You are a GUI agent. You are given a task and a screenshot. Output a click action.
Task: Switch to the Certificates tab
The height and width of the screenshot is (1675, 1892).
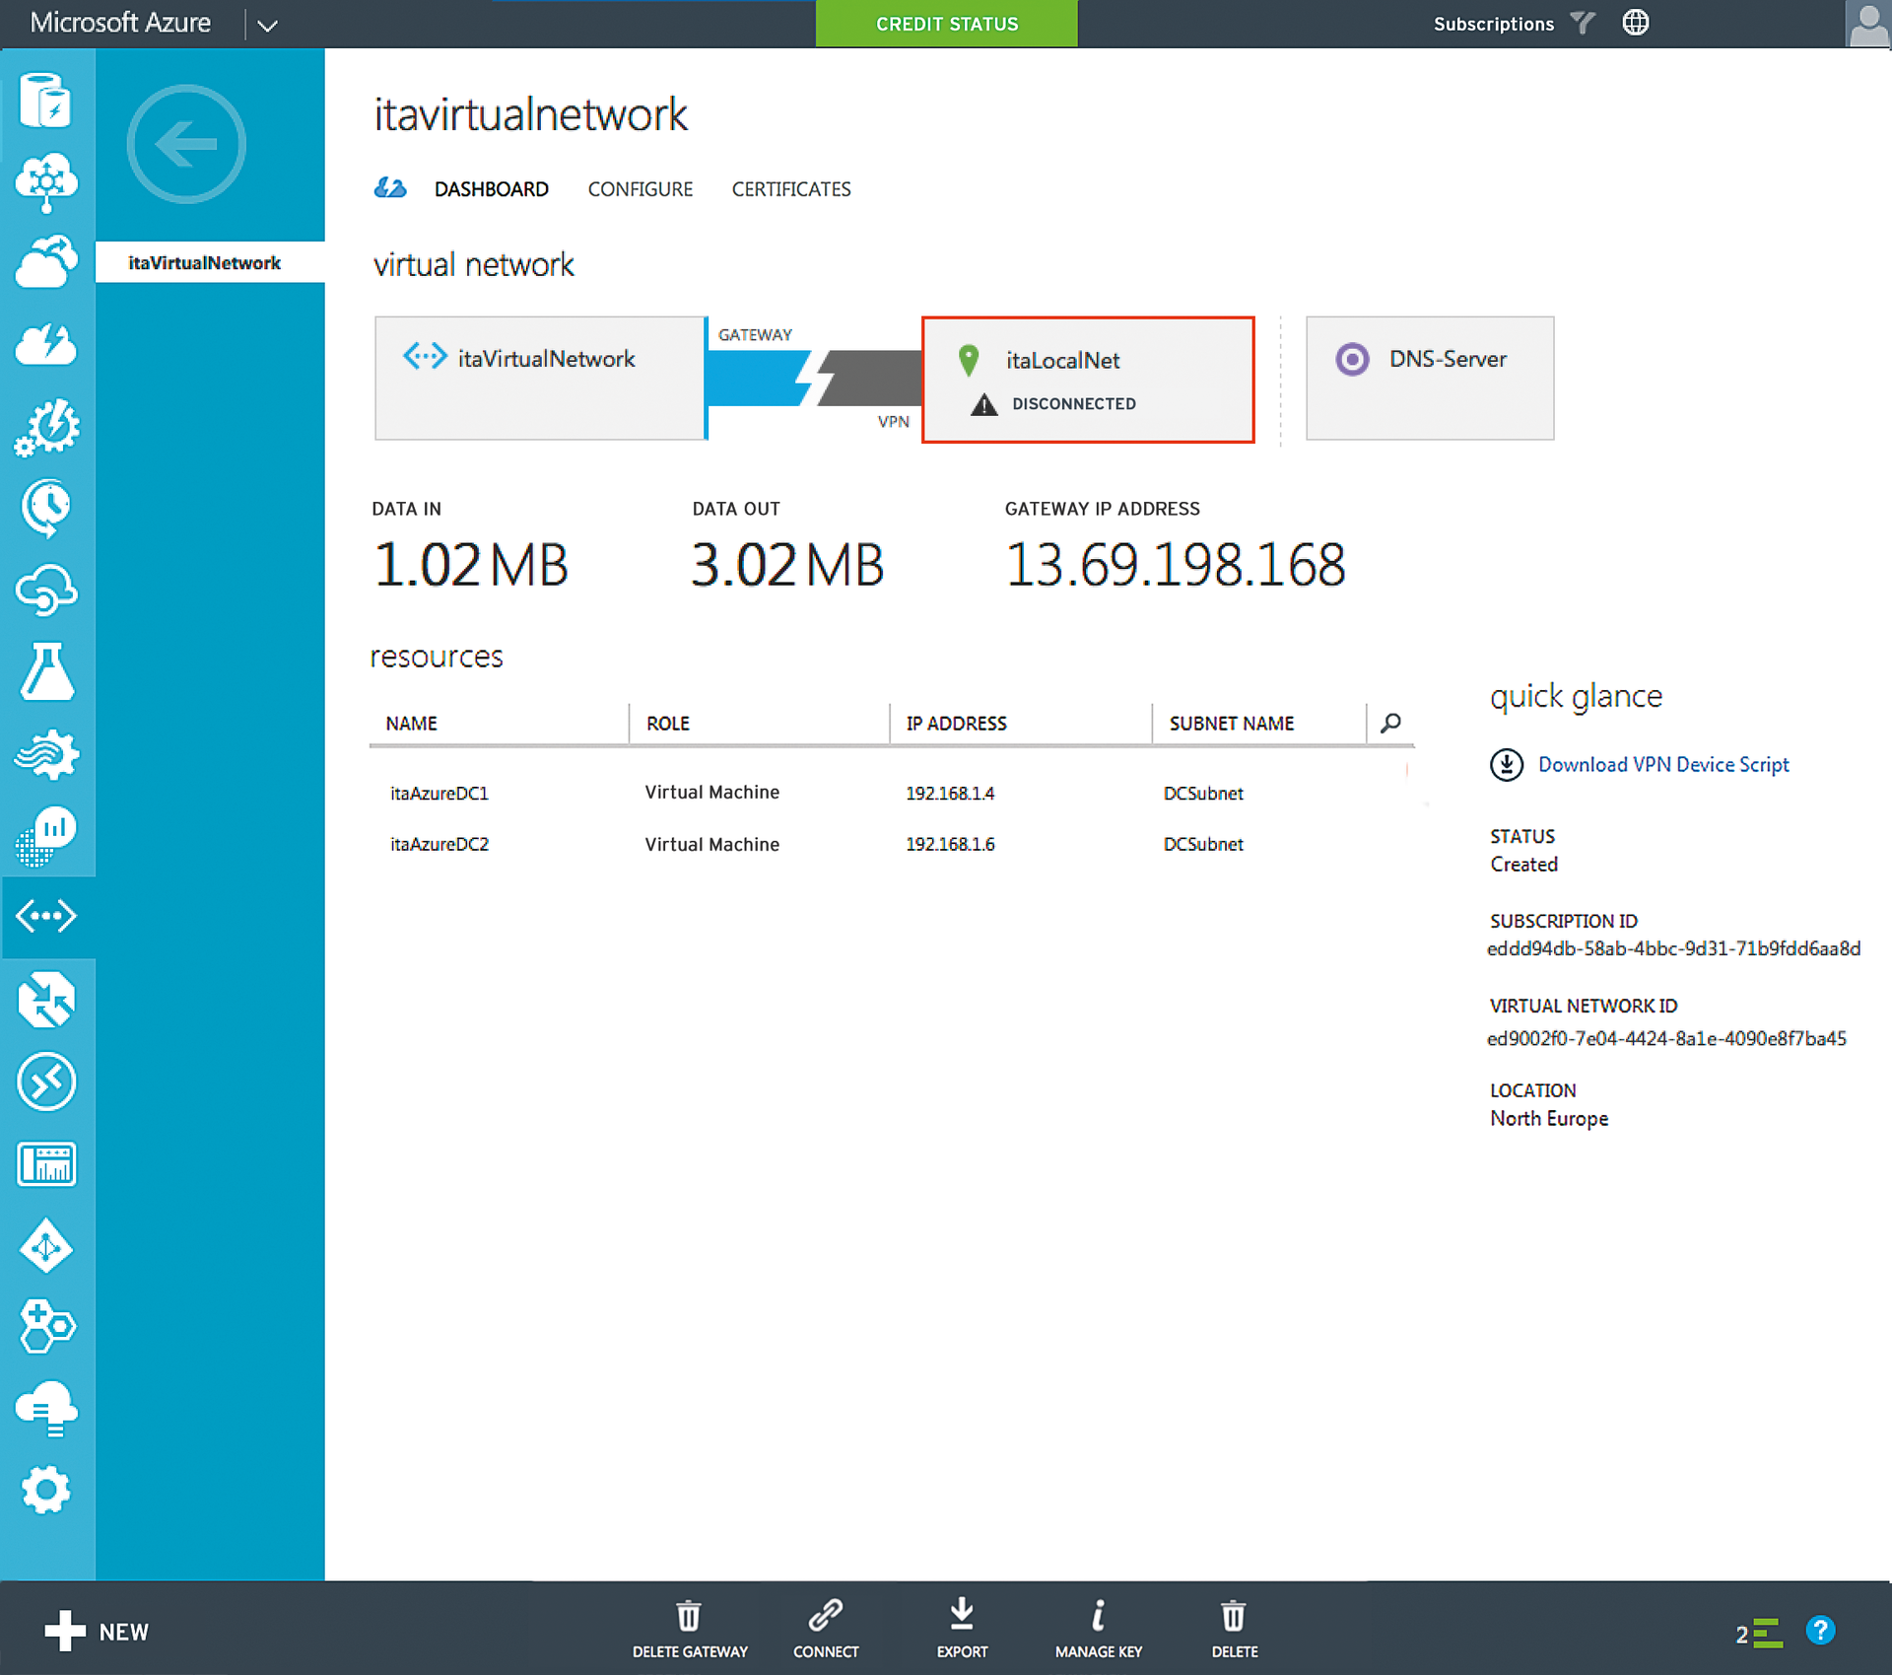[790, 188]
